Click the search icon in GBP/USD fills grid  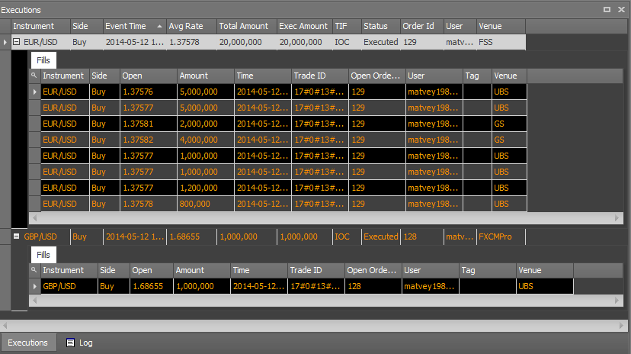pos(34,270)
